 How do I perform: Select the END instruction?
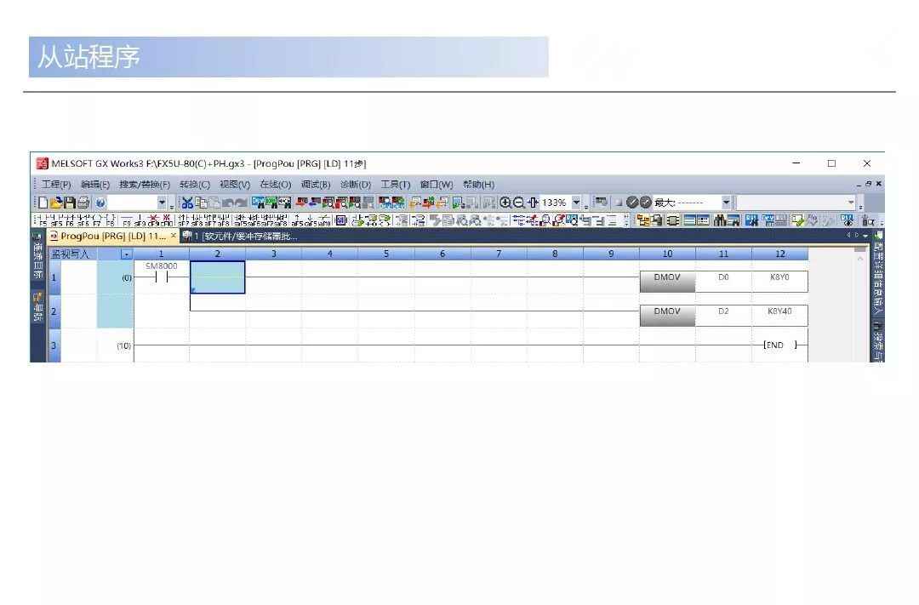click(780, 345)
